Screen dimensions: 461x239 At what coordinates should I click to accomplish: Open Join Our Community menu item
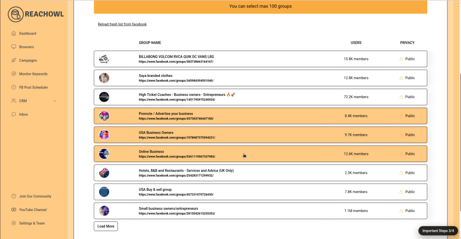[x=35, y=196]
